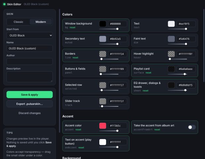The height and width of the screenshot is (159, 205).
Task: Click the Hover highlight hex field
Action: click(186, 54)
